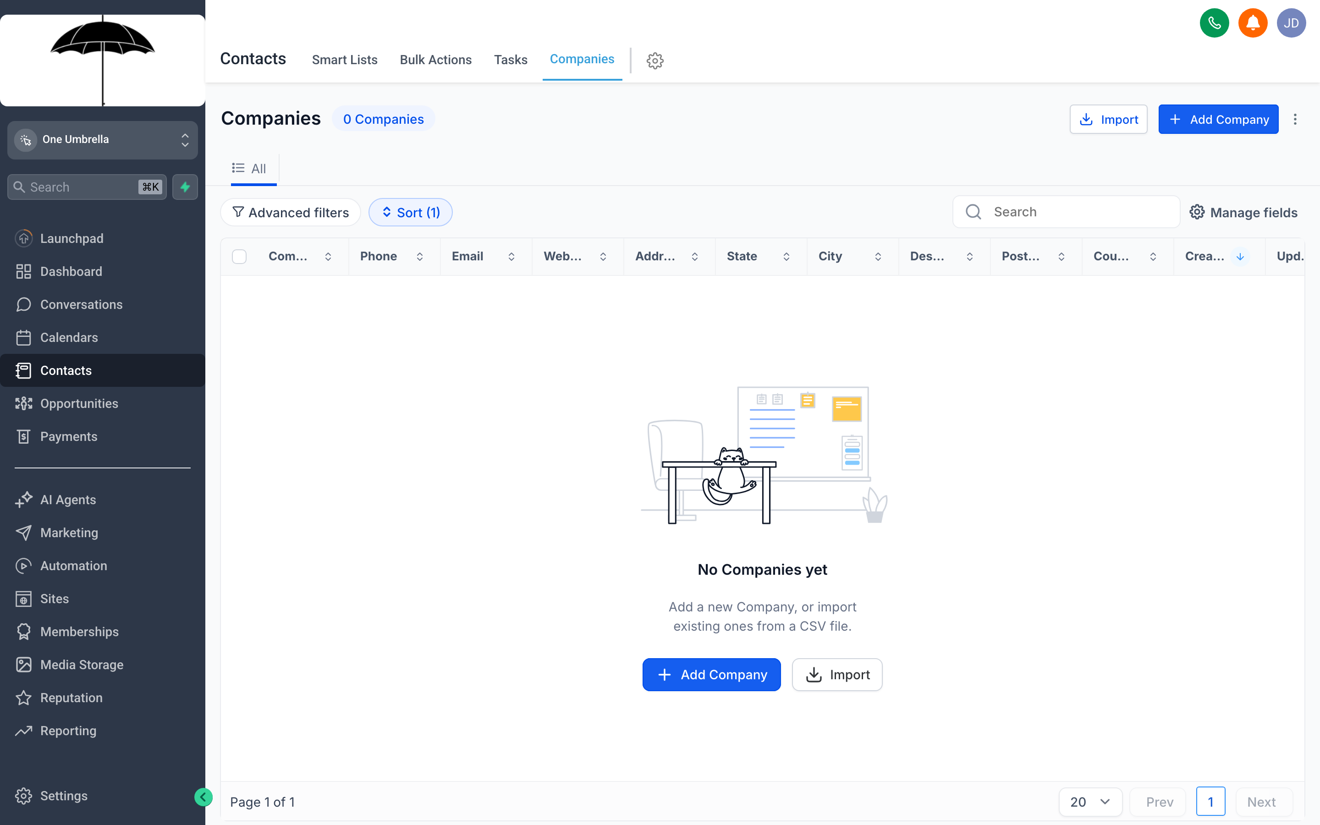Screen dimensions: 1320x825
Task: Open Calendars in the sidebar
Action: tap(103, 337)
